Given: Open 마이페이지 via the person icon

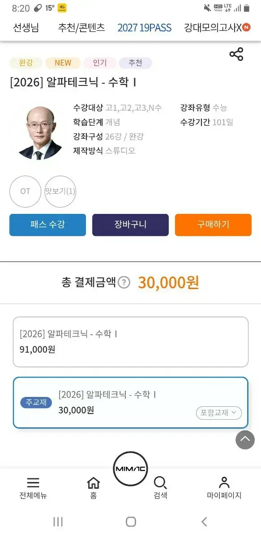Looking at the screenshot, I should 224,483.
